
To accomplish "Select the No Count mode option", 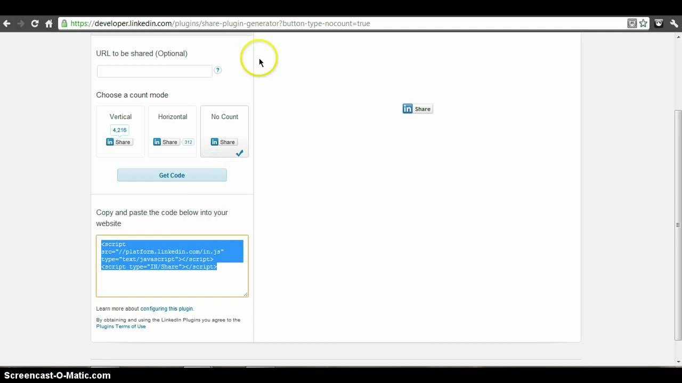I will (x=224, y=130).
